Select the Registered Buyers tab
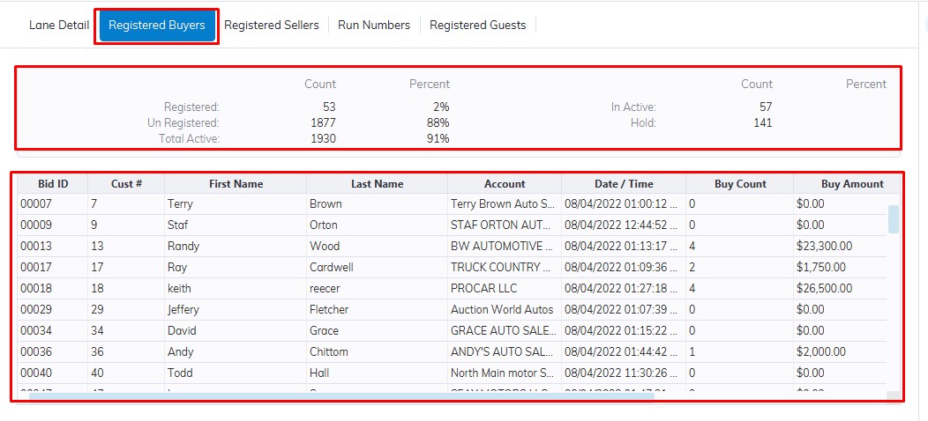928x421 pixels. tap(157, 25)
